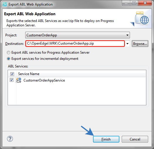Click the Cancel button
This screenshot has height=149, width=154.
point(135,139)
